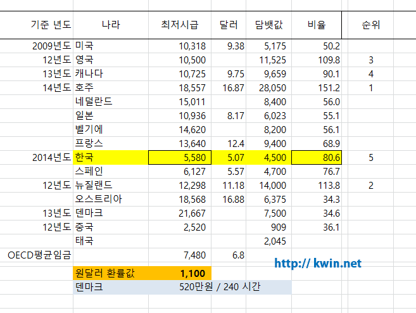Viewport: 416px width, 313px height.
Task: Click the 덴마크 minimum wage 21,667
Action: point(180,213)
